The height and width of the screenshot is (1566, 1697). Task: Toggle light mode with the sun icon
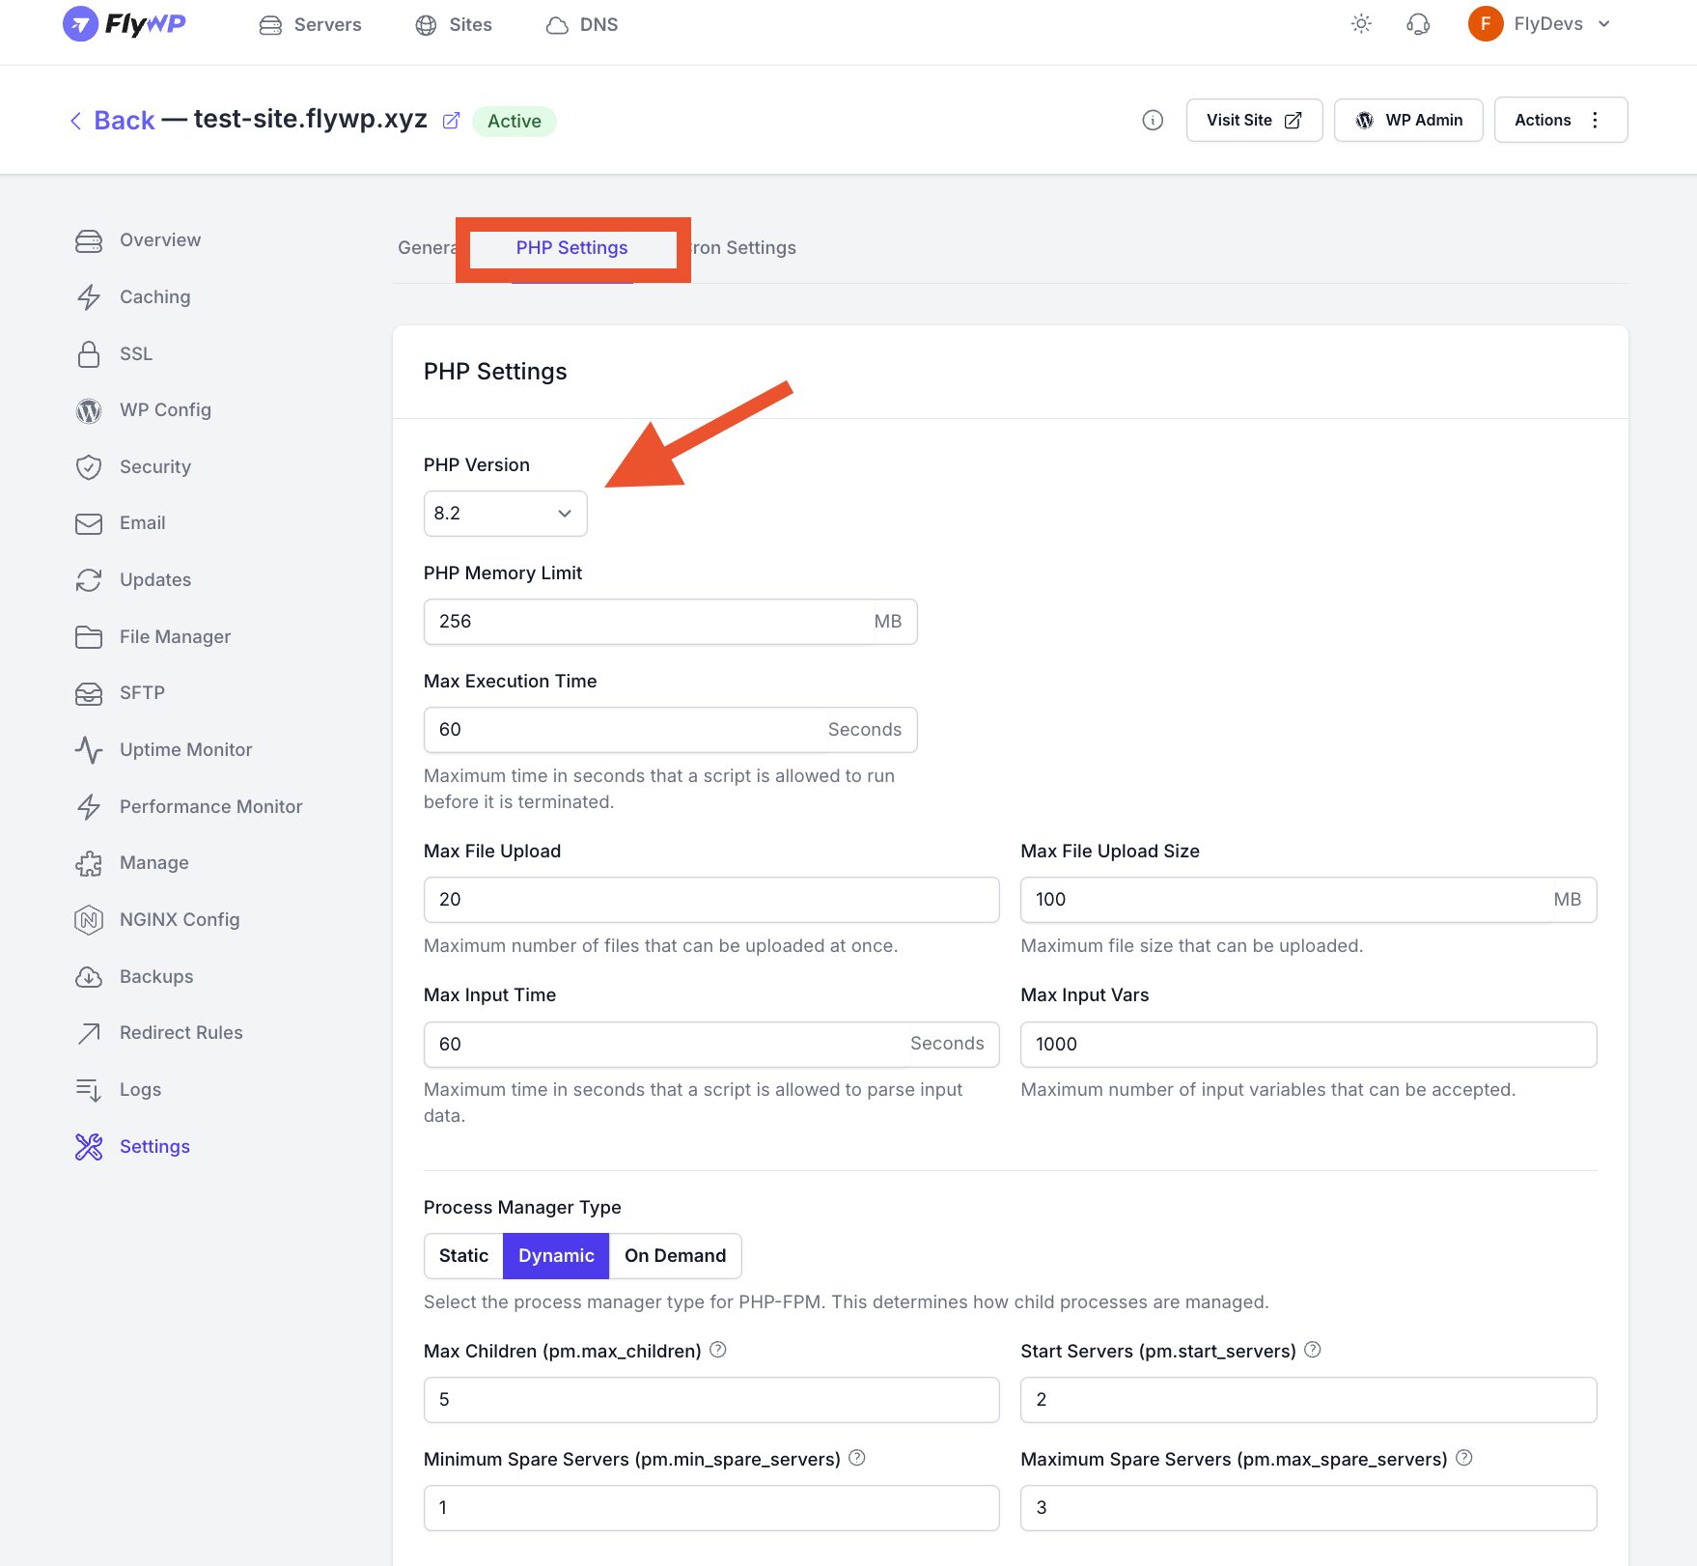(1360, 23)
